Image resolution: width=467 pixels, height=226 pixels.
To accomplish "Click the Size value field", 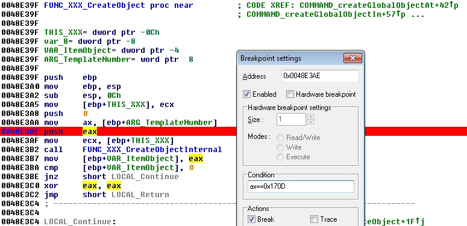I will [x=290, y=120].
